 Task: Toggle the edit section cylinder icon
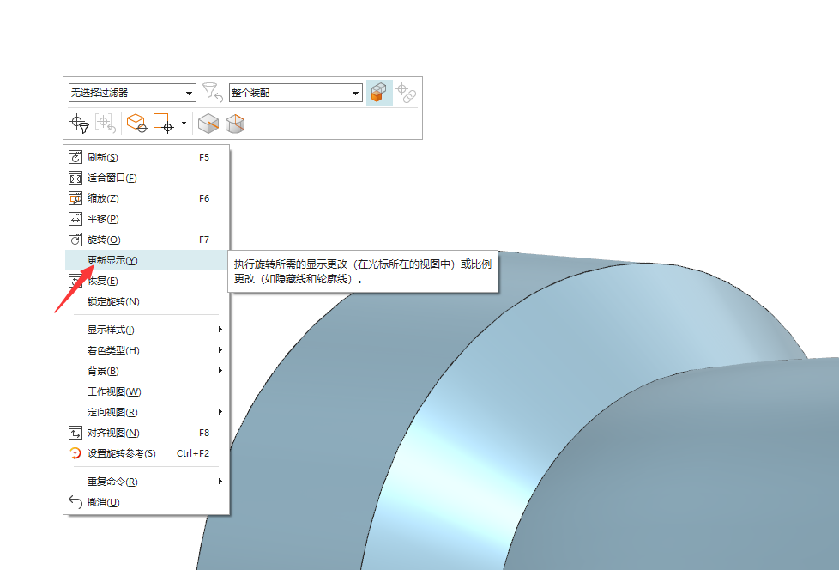click(235, 124)
